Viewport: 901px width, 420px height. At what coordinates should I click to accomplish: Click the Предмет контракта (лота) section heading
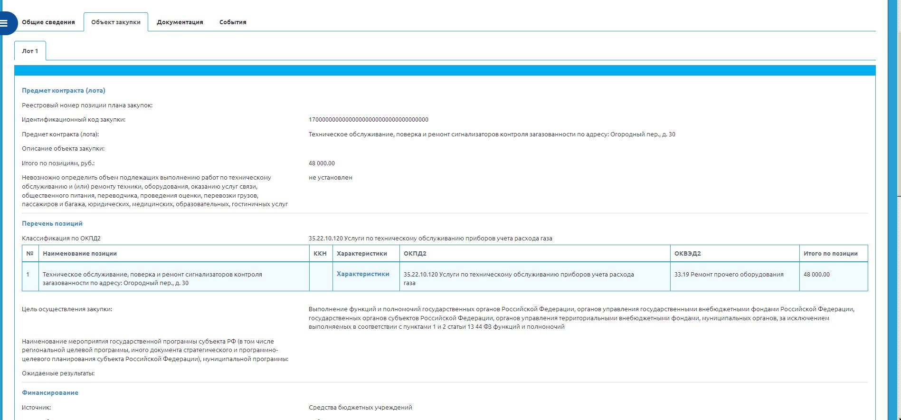[64, 91]
